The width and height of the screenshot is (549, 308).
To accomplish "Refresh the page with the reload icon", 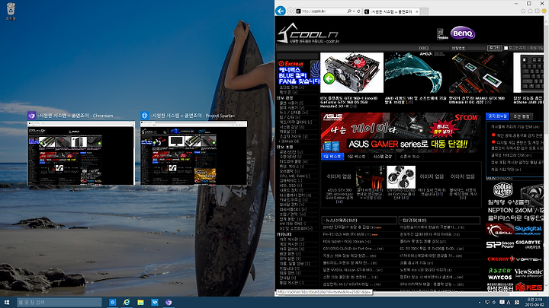I will click(x=358, y=11).
